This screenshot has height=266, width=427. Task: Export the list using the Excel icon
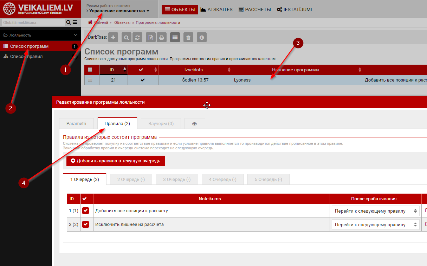[151, 37]
